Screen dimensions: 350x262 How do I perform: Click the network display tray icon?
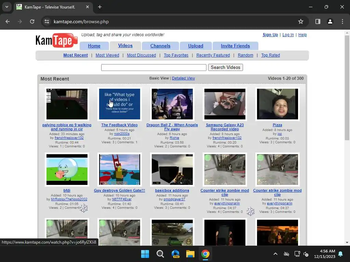297,254
